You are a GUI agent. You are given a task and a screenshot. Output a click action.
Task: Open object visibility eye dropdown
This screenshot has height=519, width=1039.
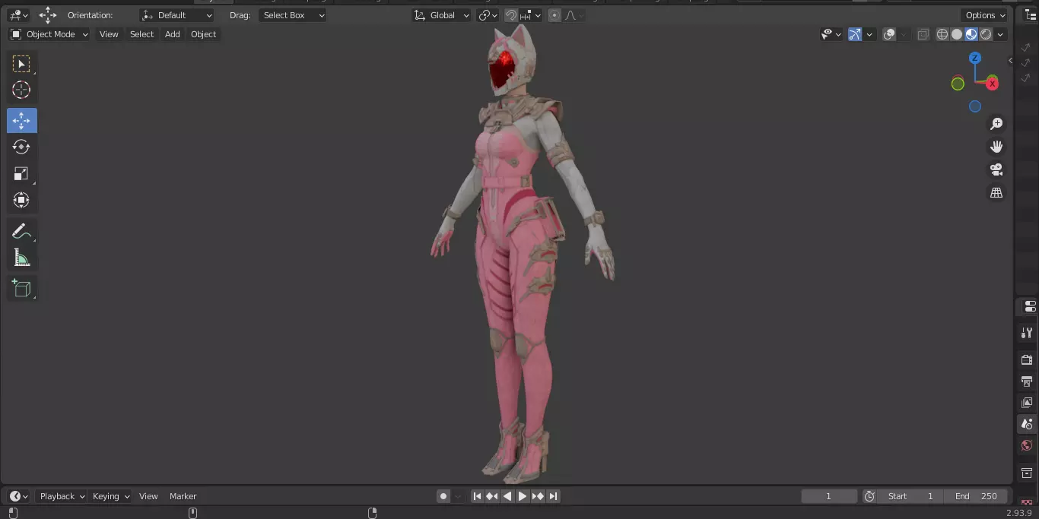(831, 34)
